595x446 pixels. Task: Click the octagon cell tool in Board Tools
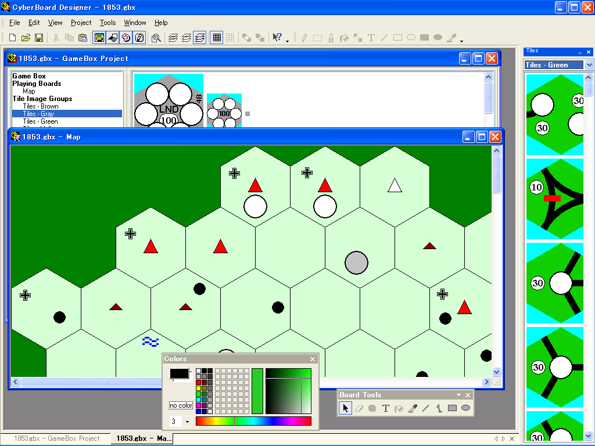pos(372,408)
